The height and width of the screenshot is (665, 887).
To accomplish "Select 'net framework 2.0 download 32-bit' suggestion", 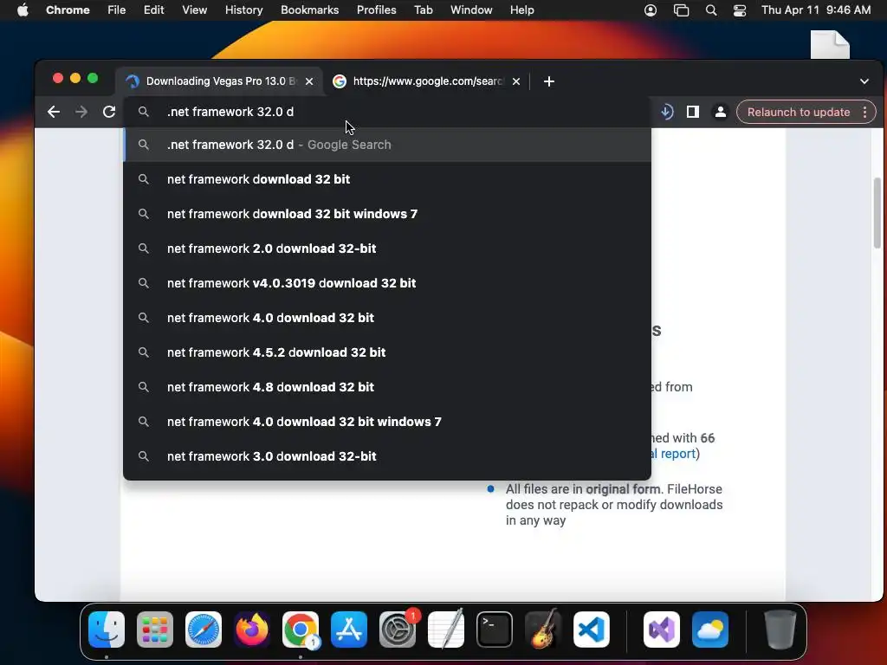I will coord(387,249).
